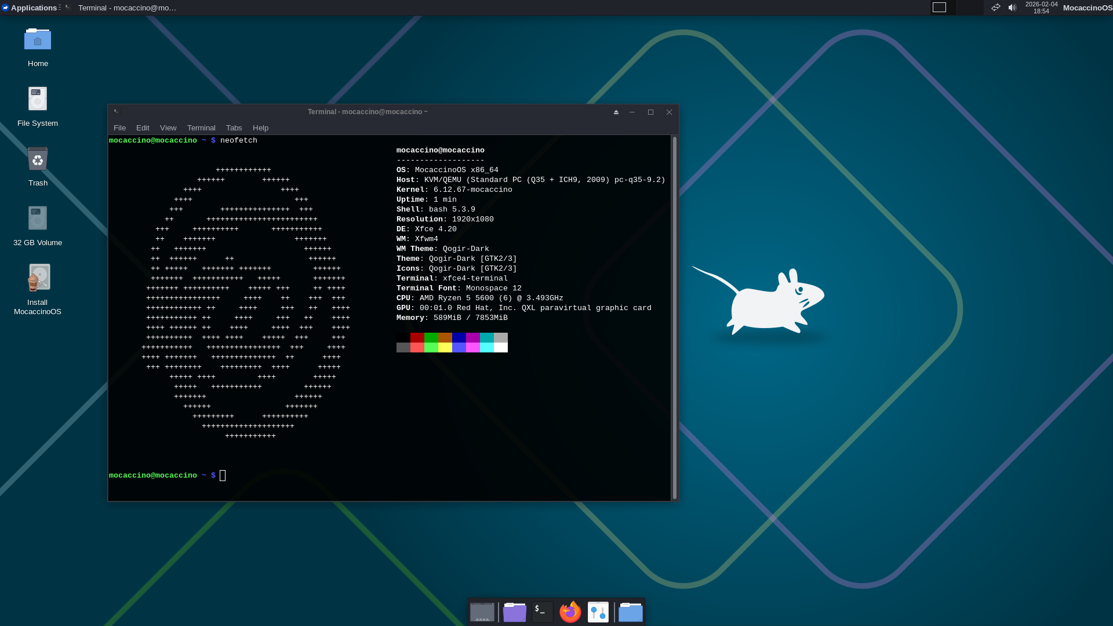Click the red color block in neofetch palette
Viewport: 1113px width, 626px height.
click(x=417, y=337)
